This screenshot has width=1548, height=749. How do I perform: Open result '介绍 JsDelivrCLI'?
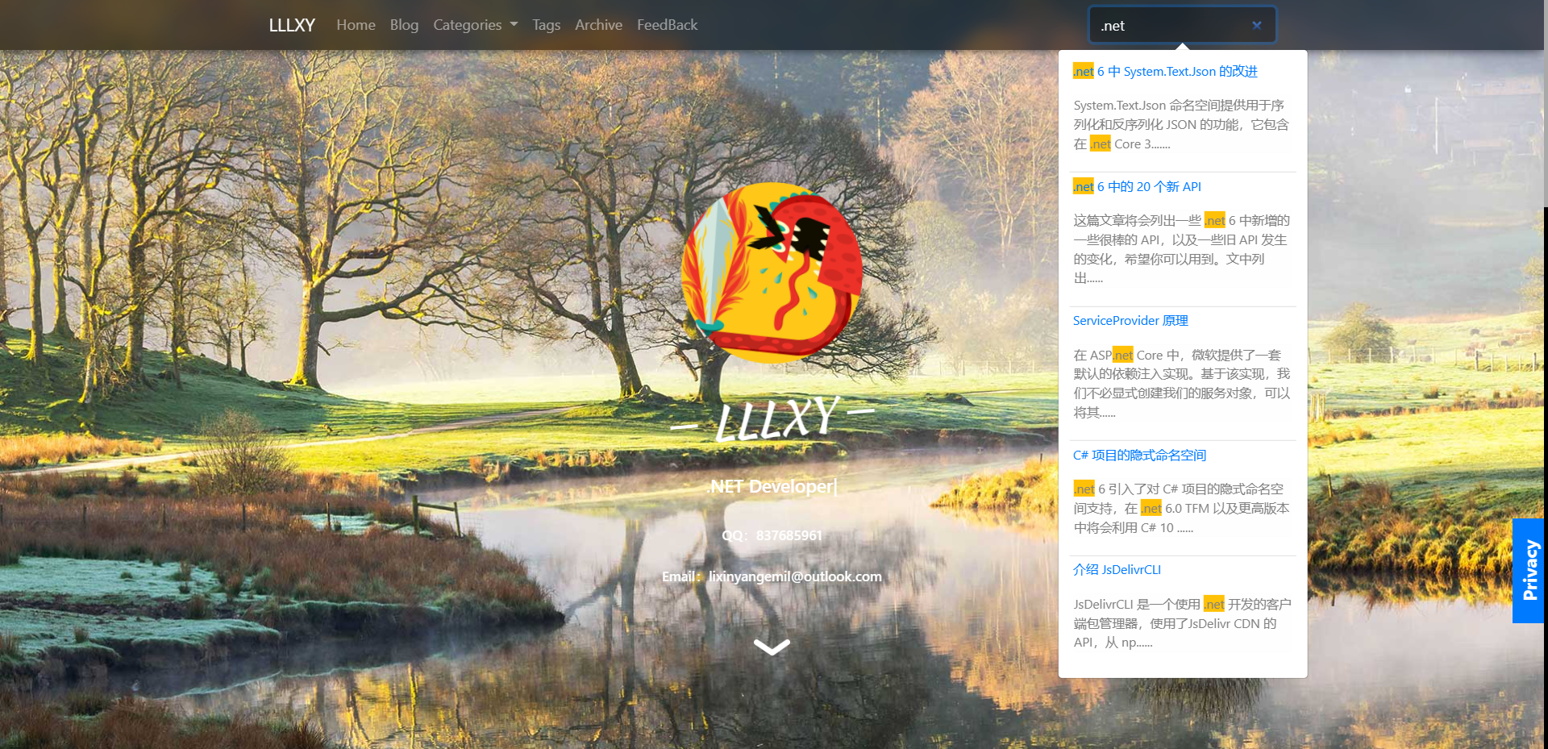pos(1117,570)
